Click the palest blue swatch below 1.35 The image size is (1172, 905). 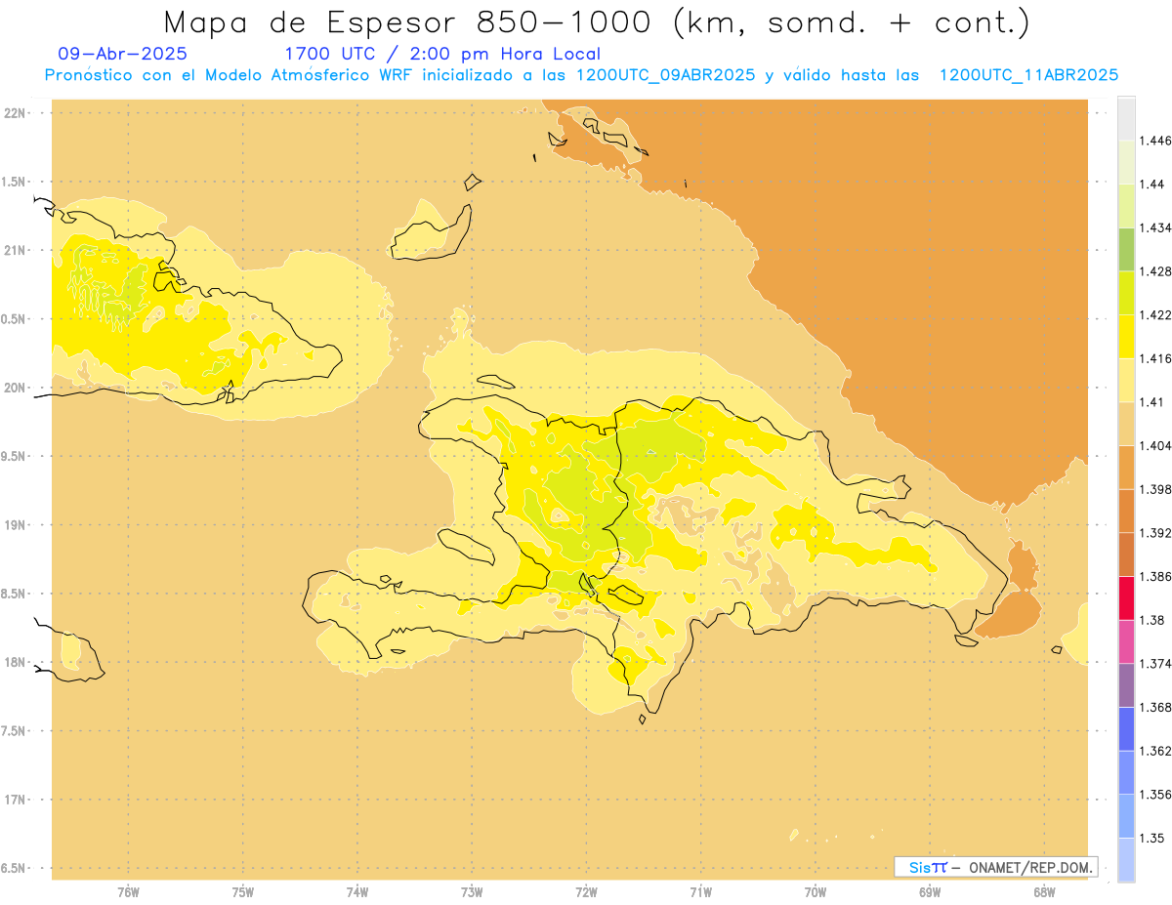coord(1126,859)
